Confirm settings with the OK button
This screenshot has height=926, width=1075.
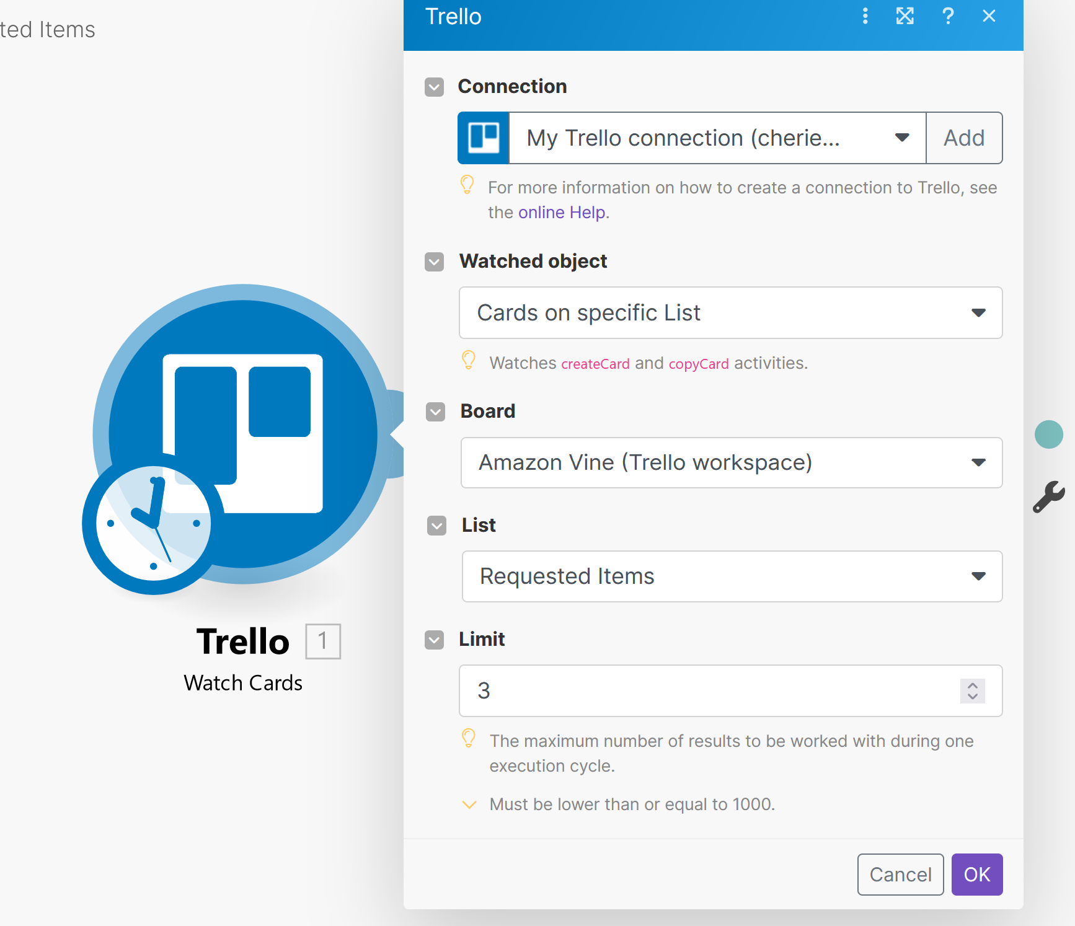click(977, 875)
